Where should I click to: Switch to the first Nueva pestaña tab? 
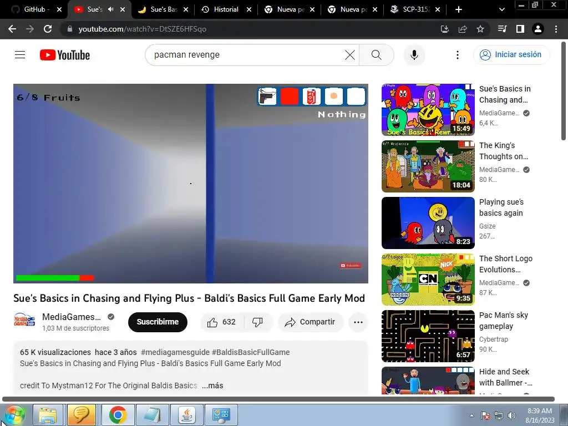pos(290,9)
